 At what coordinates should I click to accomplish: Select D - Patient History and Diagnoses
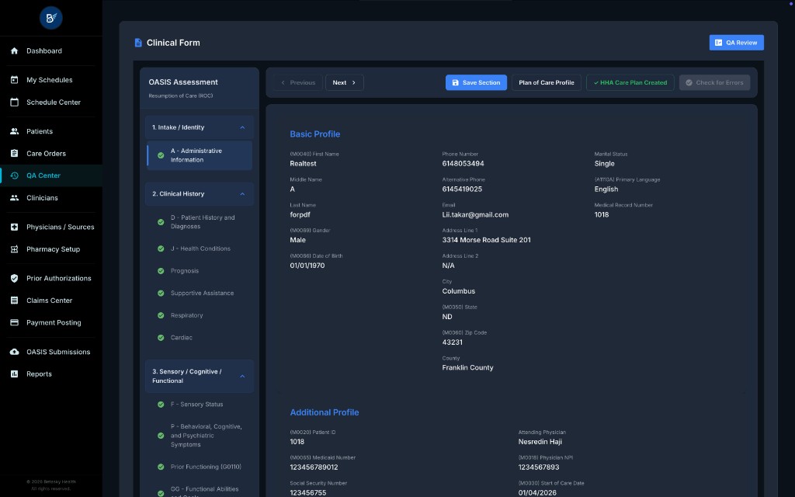point(200,222)
